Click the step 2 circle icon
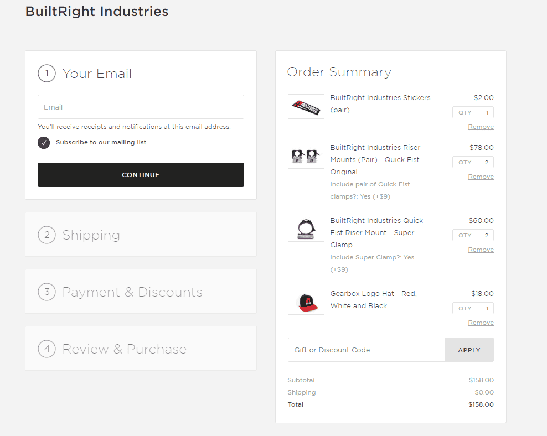This screenshot has height=436, width=547. click(x=47, y=235)
